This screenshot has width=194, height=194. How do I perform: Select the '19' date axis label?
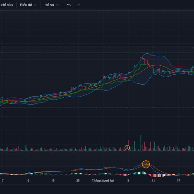[53, 181]
